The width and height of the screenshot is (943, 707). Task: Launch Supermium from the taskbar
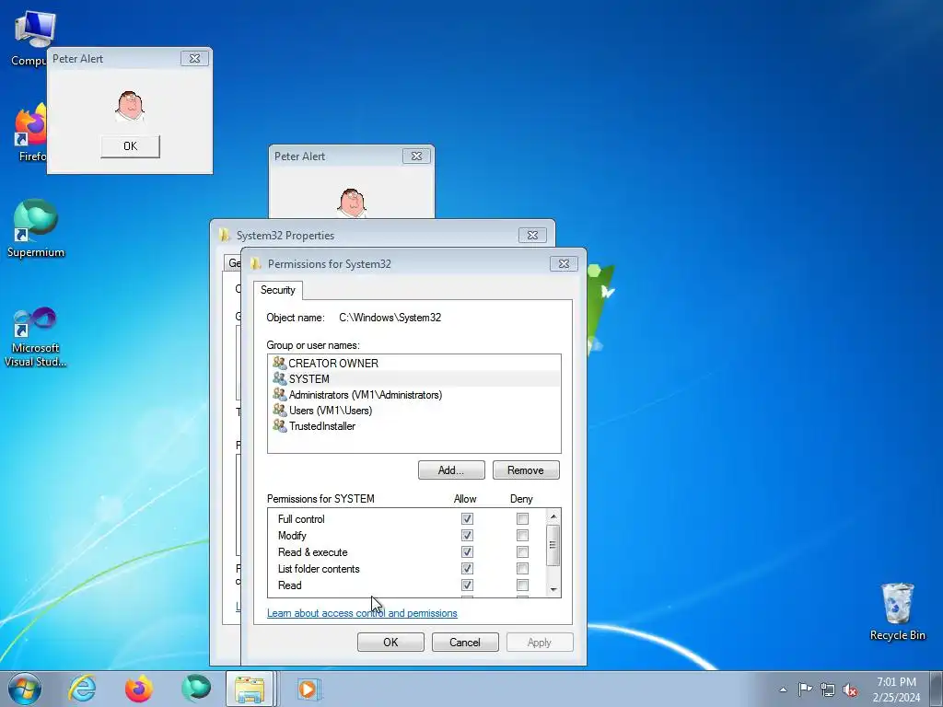pos(196,689)
